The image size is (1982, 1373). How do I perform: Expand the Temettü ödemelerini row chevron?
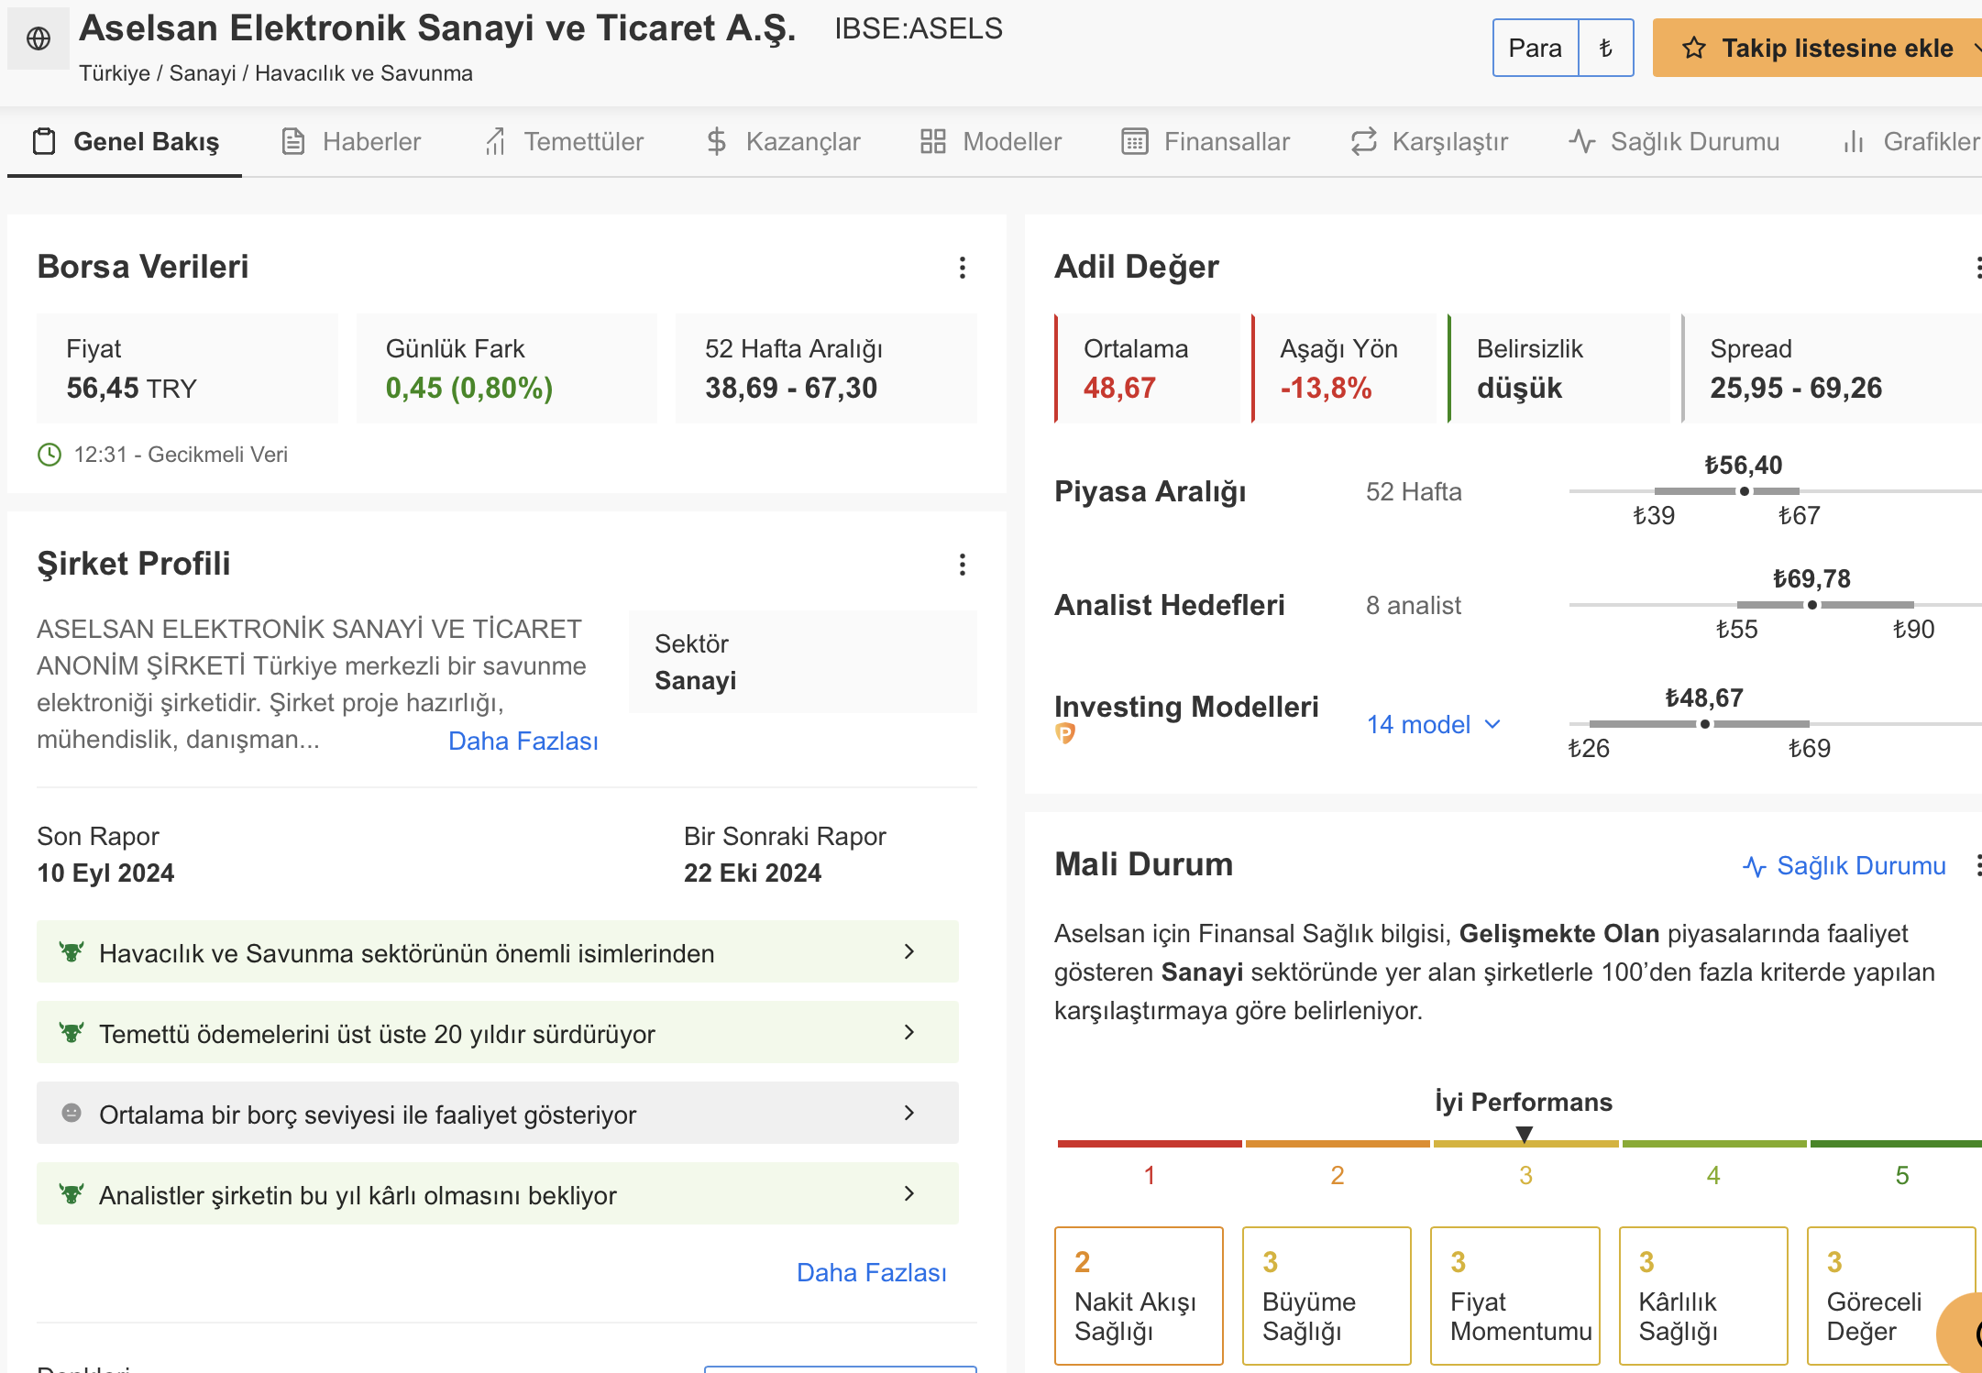click(909, 1032)
